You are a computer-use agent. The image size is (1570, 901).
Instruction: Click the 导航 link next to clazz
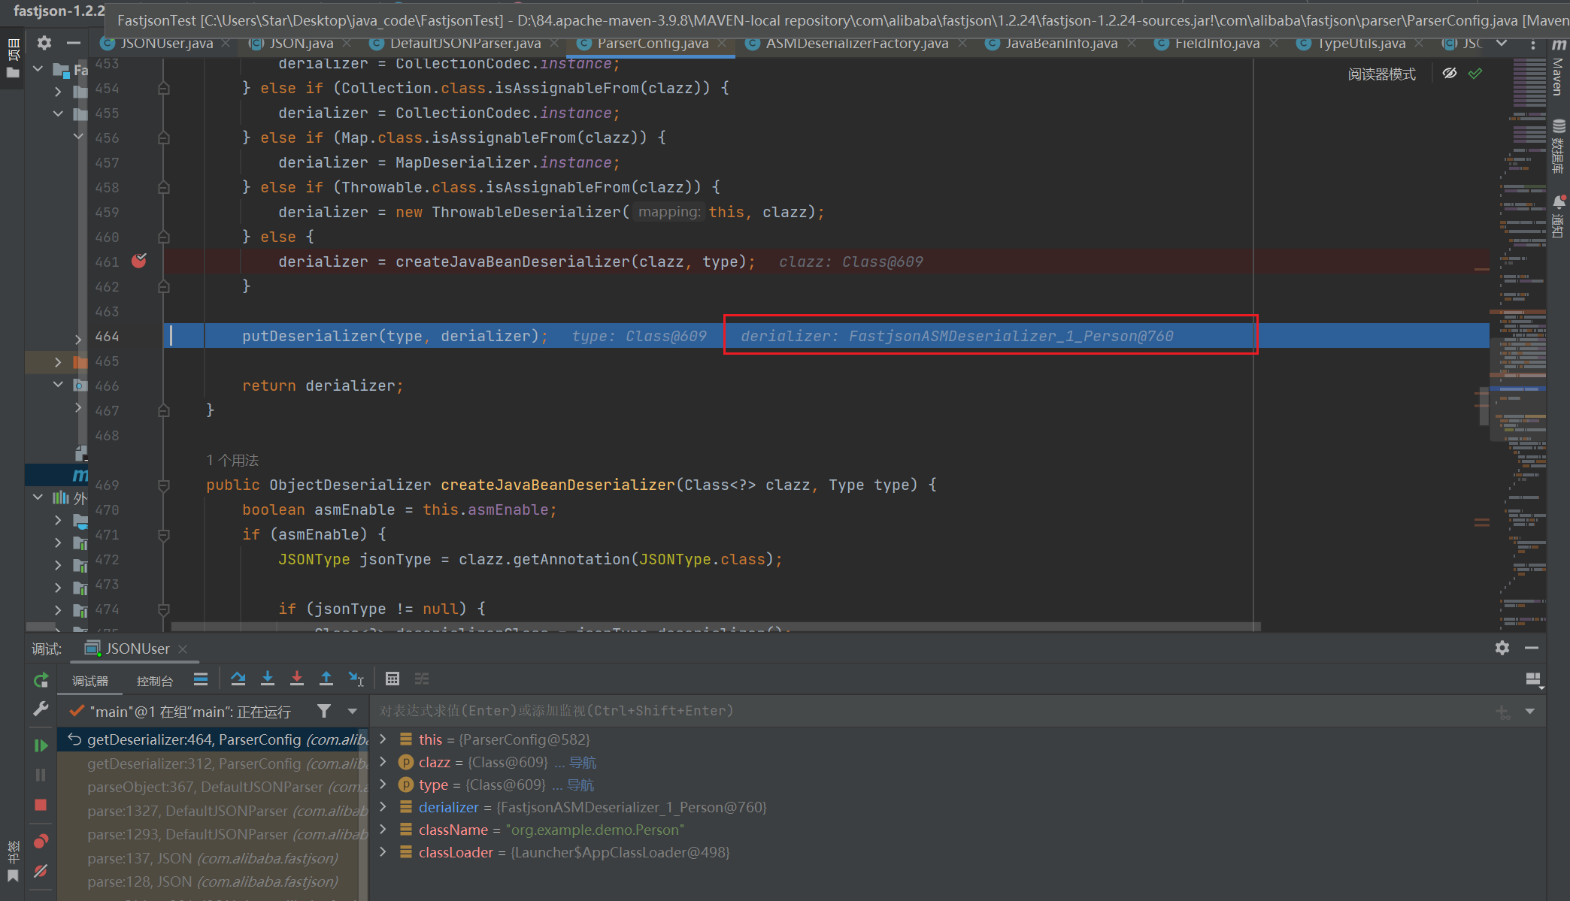click(x=582, y=762)
